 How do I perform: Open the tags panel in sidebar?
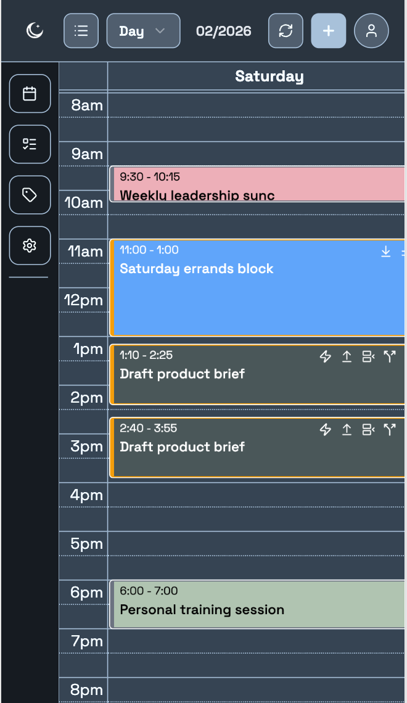click(30, 195)
